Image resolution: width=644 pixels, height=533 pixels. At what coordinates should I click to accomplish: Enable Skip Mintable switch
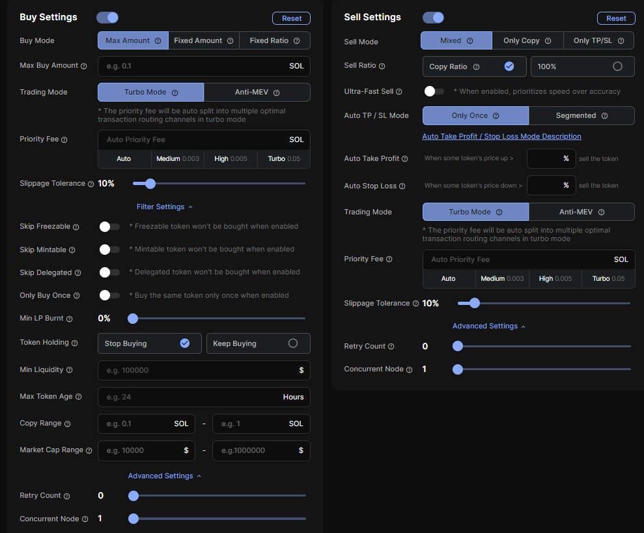109,250
